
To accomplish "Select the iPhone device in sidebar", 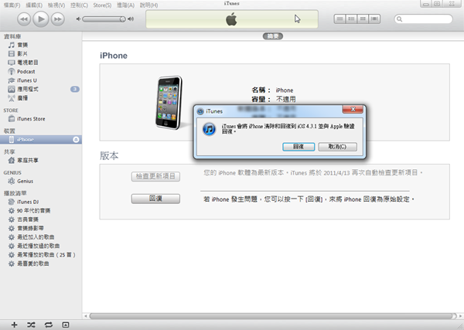I will click(x=41, y=140).
